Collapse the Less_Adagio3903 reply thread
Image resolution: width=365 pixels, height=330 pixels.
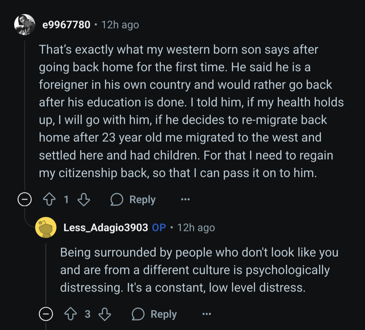46,314
